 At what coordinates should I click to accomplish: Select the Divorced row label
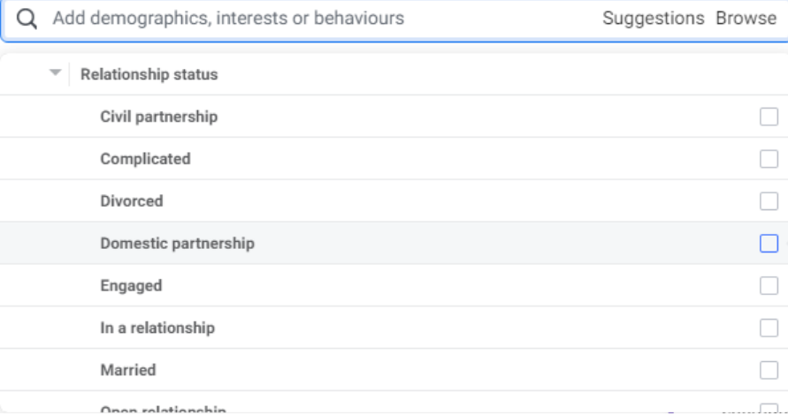(132, 201)
